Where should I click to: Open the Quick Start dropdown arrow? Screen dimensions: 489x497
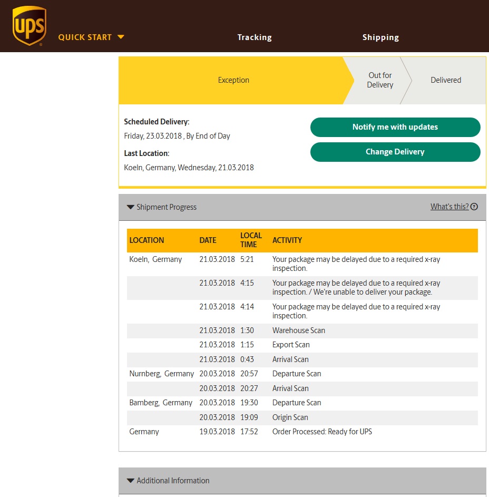(x=121, y=37)
